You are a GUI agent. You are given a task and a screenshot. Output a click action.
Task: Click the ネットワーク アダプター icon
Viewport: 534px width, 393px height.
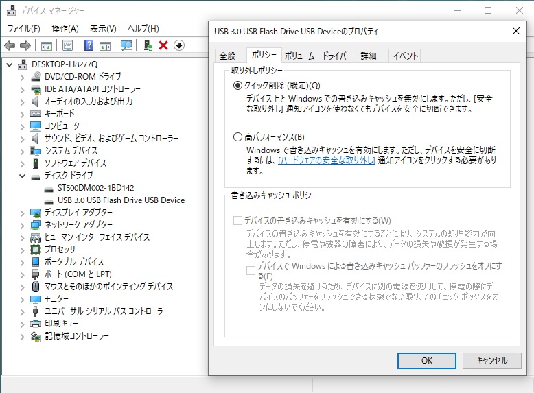point(36,225)
